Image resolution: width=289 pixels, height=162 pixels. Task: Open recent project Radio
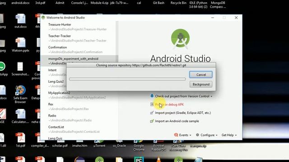[x=78, y=118]
